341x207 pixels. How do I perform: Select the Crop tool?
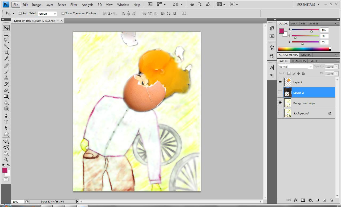6,52
